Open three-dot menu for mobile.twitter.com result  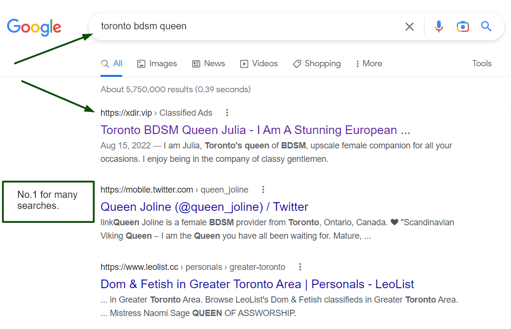(x=263, y=190)
